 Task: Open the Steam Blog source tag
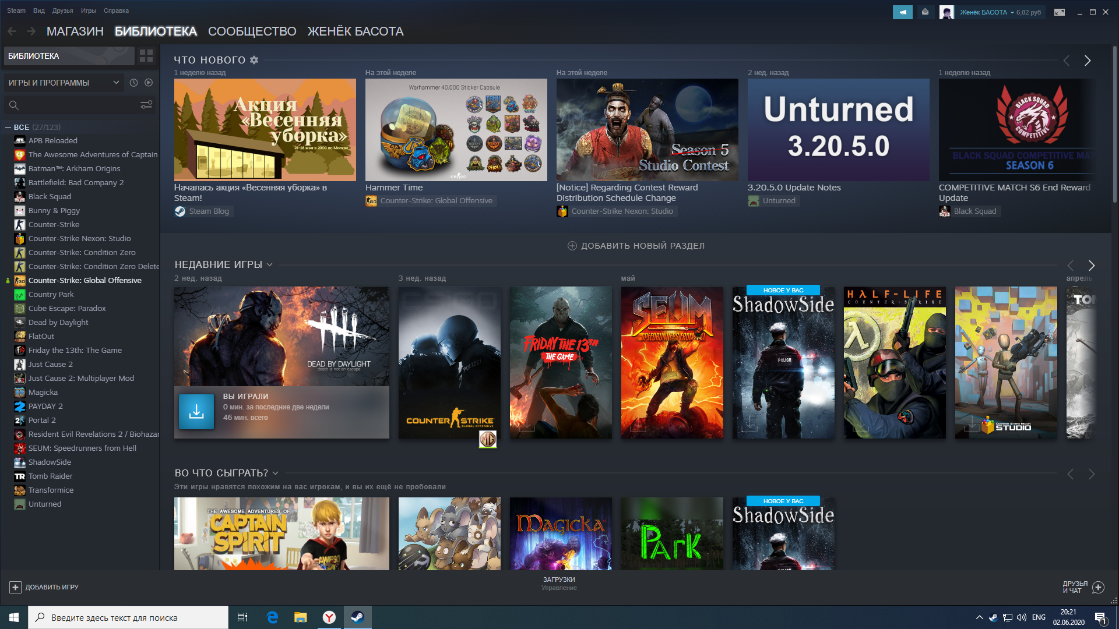tap(203, 211)
